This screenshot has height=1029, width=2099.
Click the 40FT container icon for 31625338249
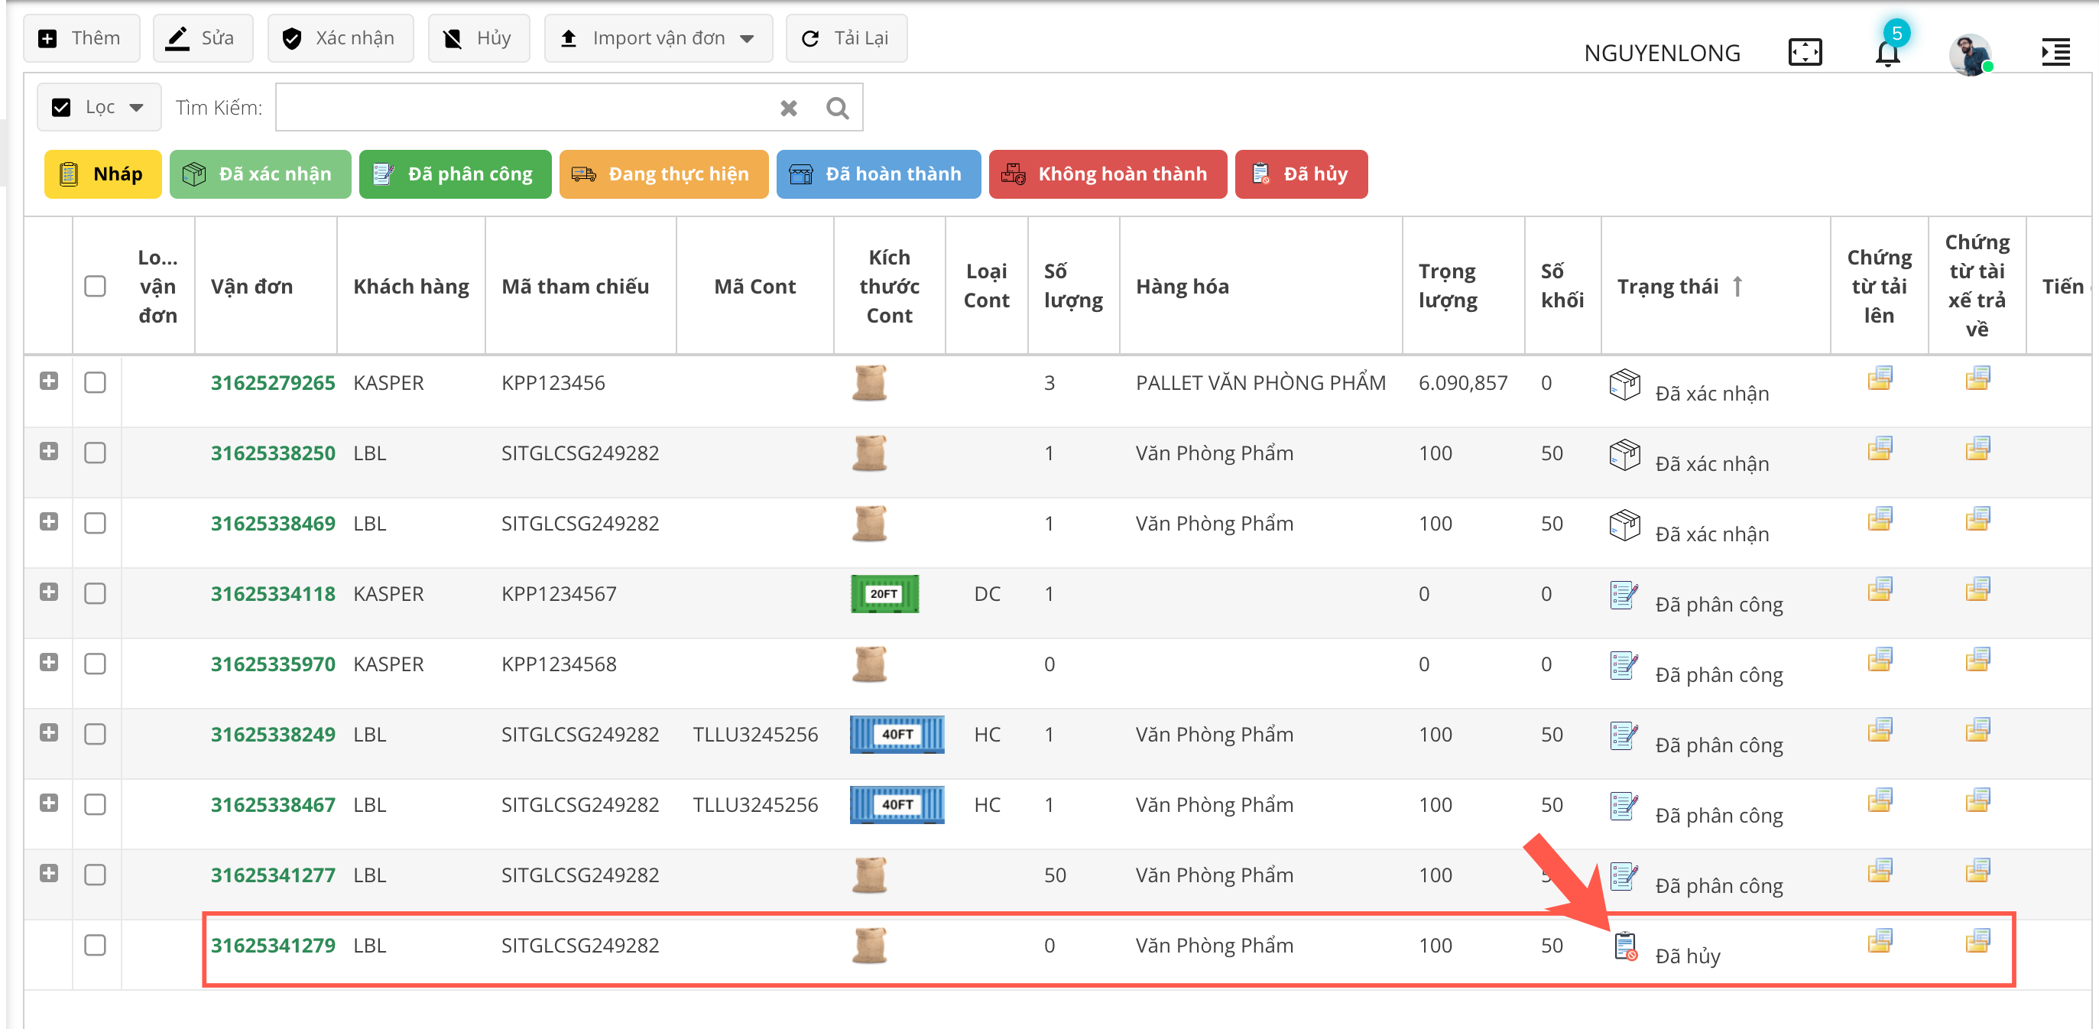(x=897, y=734)
